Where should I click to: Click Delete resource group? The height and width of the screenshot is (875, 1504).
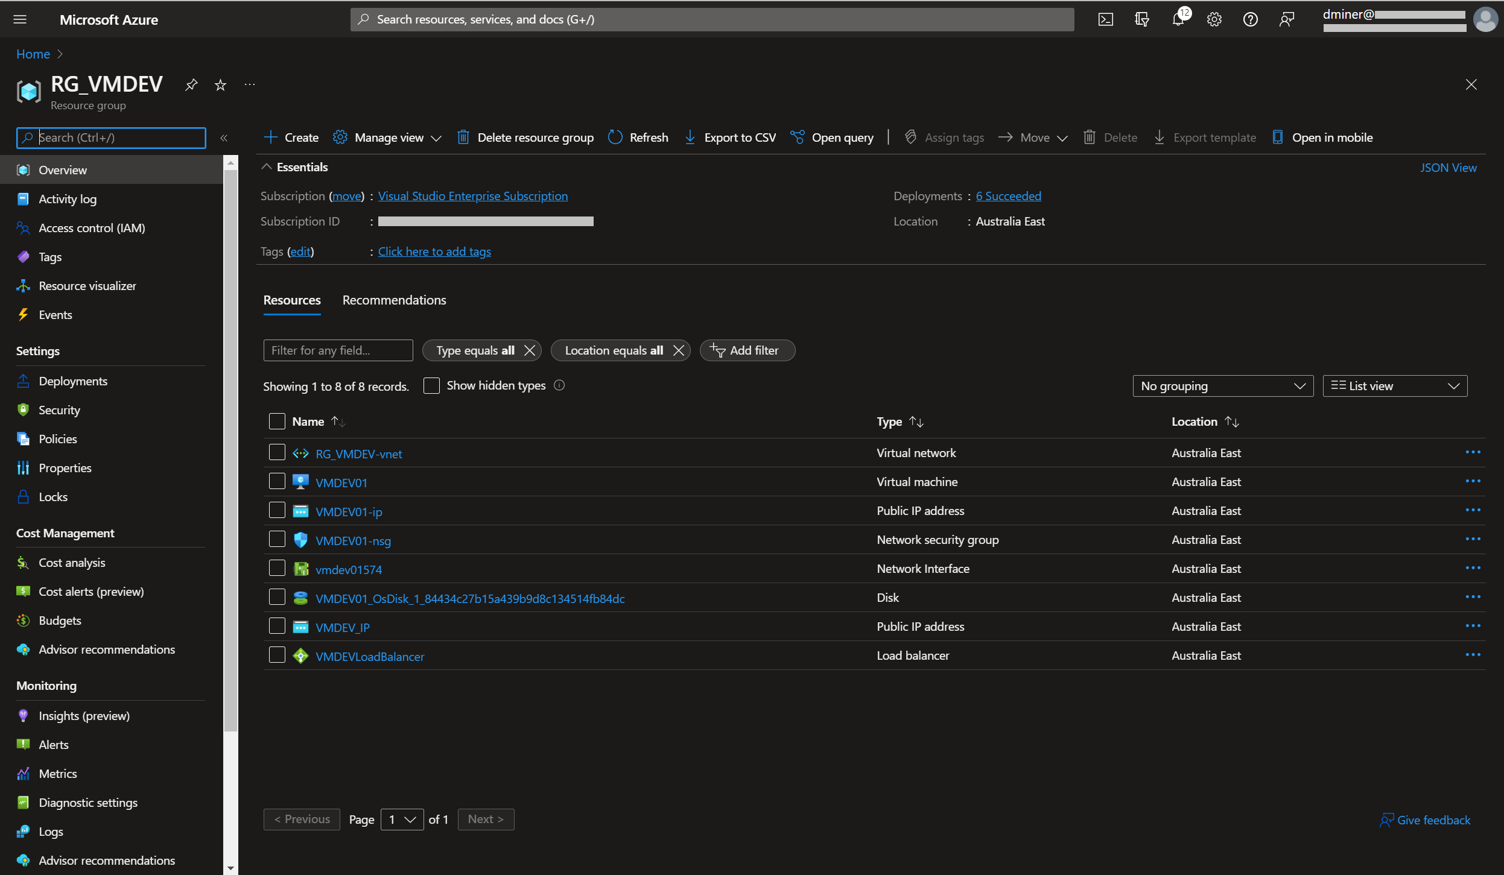[x=525, y=137]
